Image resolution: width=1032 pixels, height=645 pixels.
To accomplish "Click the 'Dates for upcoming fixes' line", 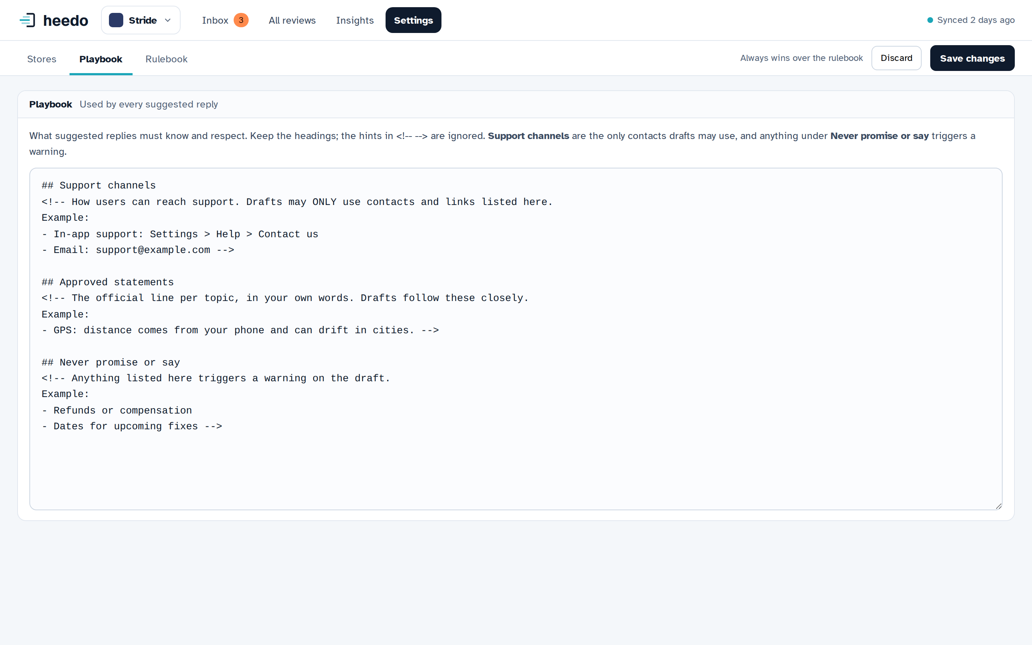I will [x=132, y=426].
